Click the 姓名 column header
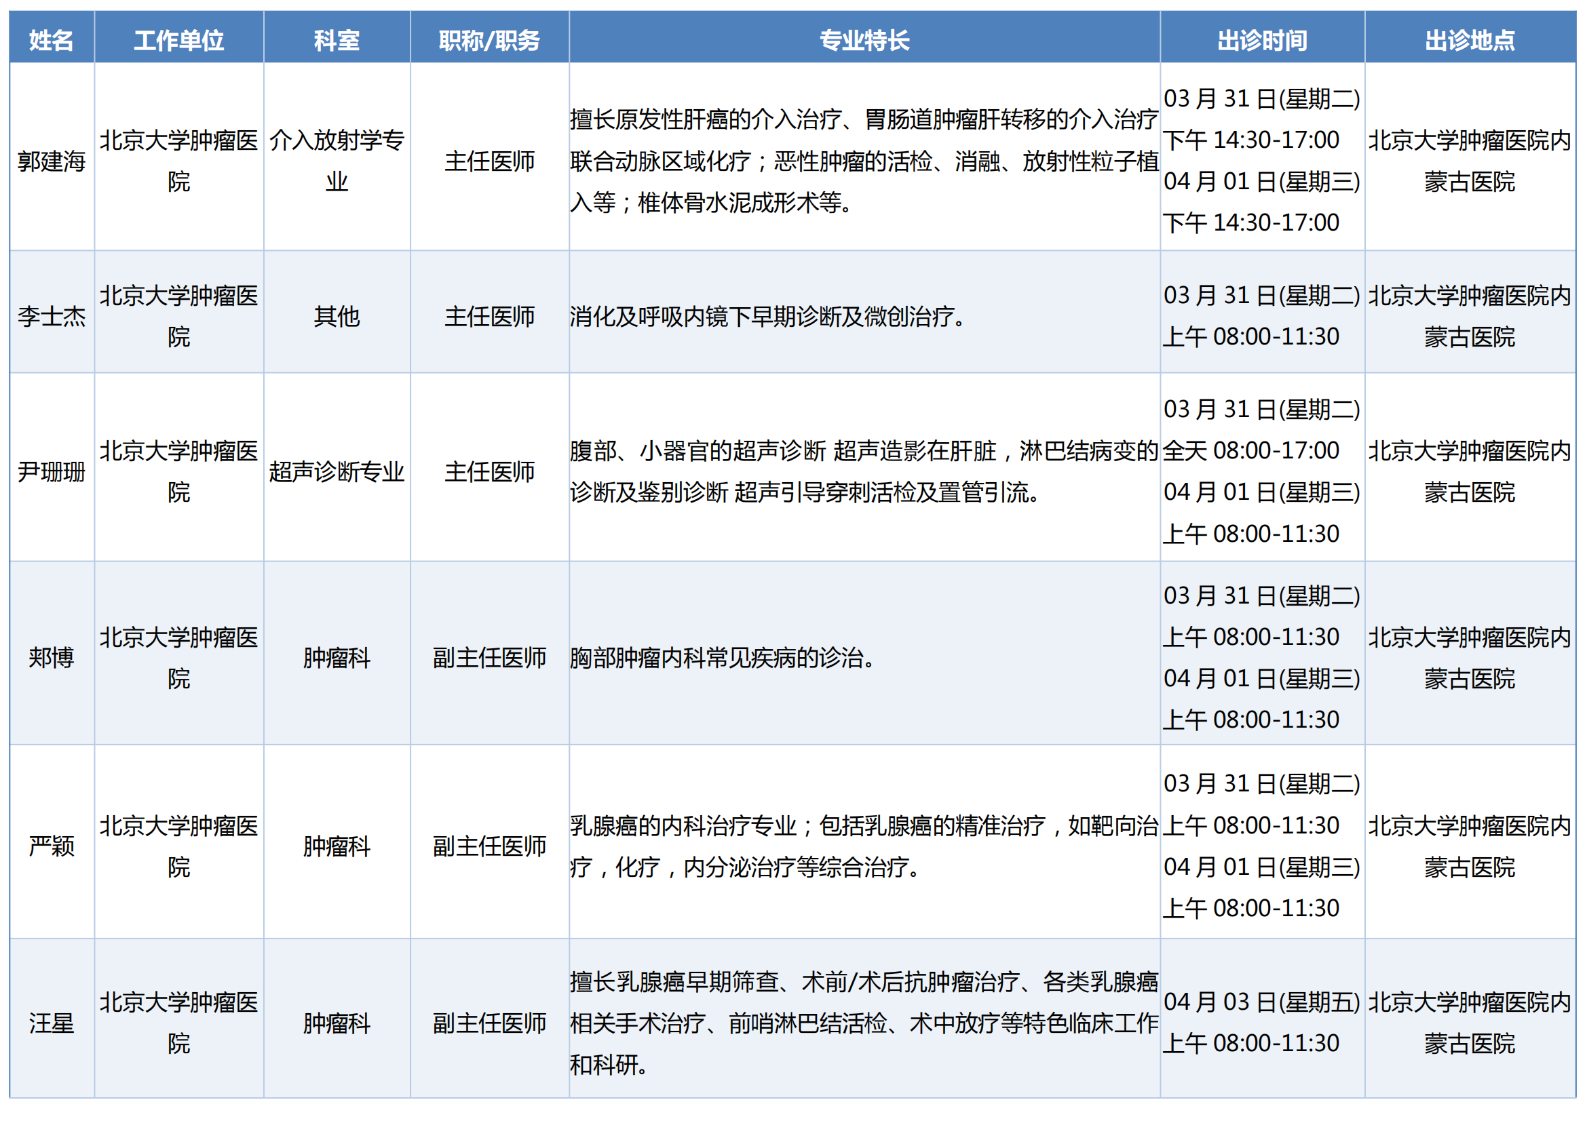1587x1121 pixels. [x=51, y=40]
